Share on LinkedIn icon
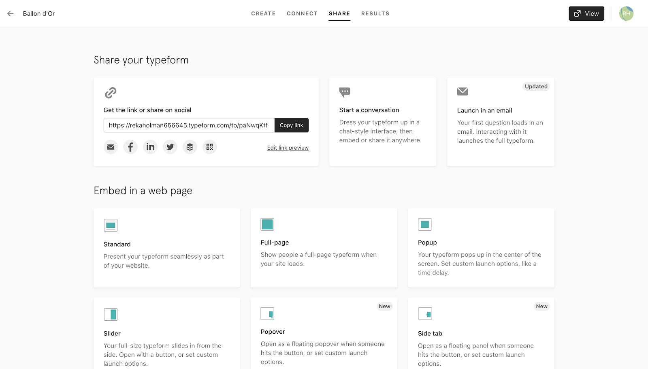This screenshot has height=369, width=648. (150, 147)
